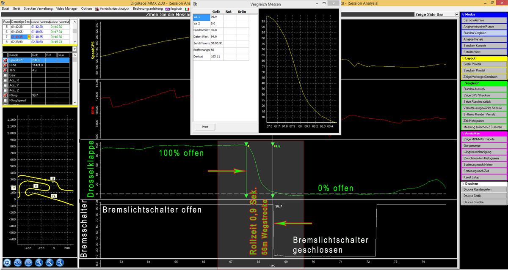Collapse the Vergleich sidebar section

click(463, 83)
